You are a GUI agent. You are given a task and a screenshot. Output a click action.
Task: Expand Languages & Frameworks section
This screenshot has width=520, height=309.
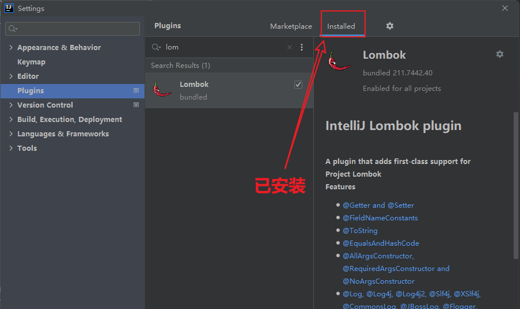[x=11, y=133]
